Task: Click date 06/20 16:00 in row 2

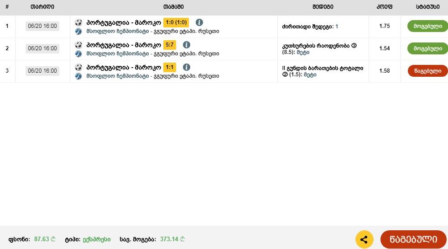Action: point(42,48)
